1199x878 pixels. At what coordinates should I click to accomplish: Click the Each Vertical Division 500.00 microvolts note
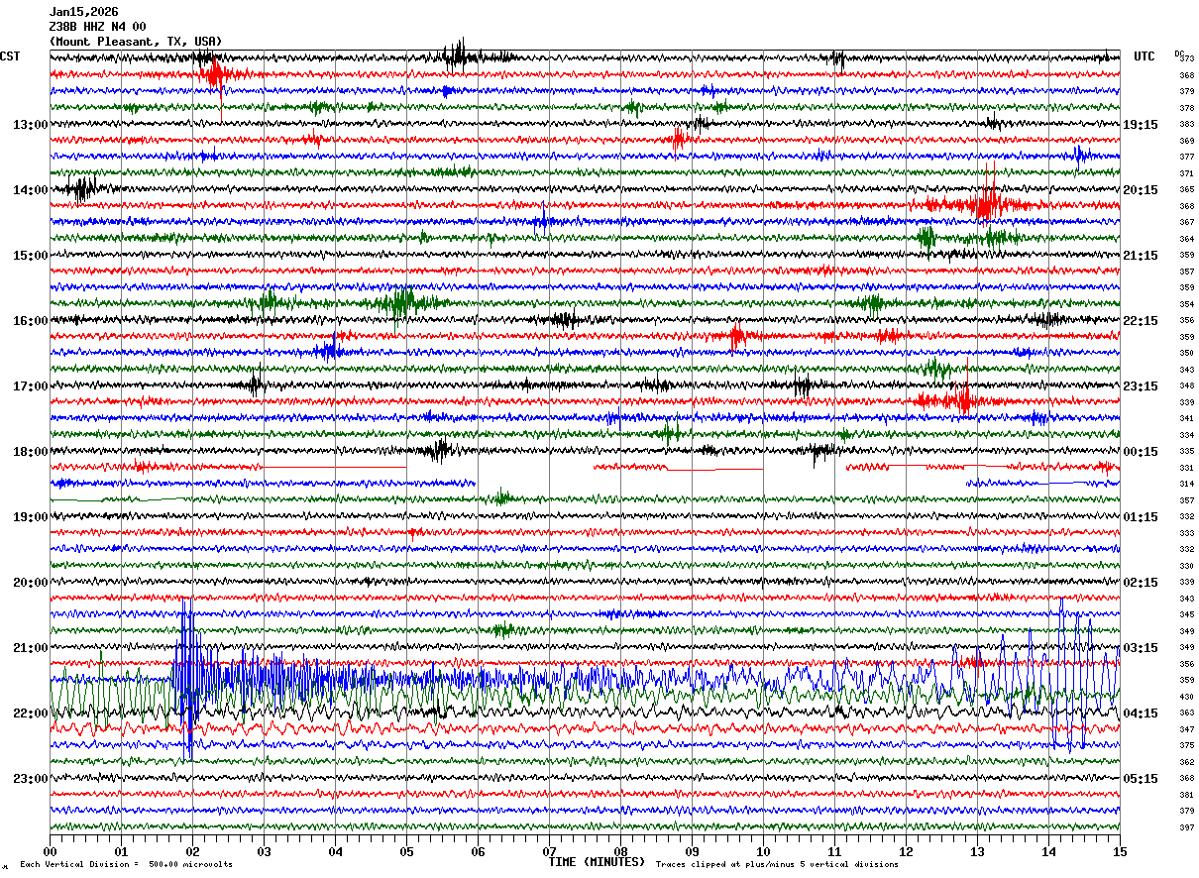pyautogui.click(x=126, y=865)
